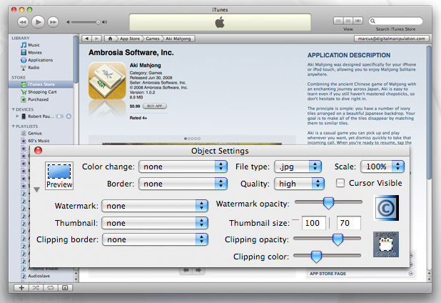The width and height of the screenshot is (441, 303).
Task: Open the Scale dropdown
Action: coord(382,167)
